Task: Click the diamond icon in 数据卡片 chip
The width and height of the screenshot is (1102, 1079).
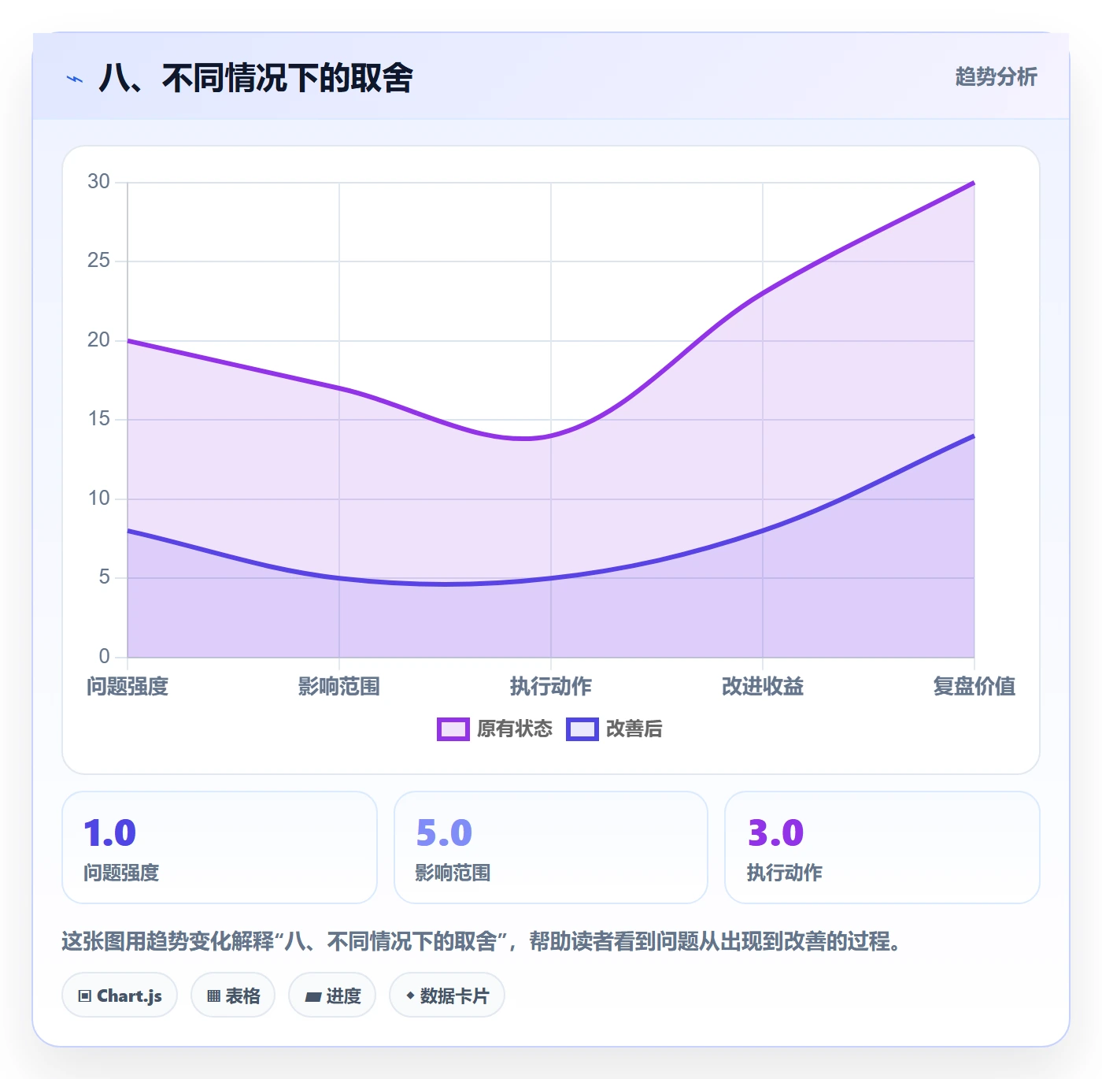Action: [410, 996]
